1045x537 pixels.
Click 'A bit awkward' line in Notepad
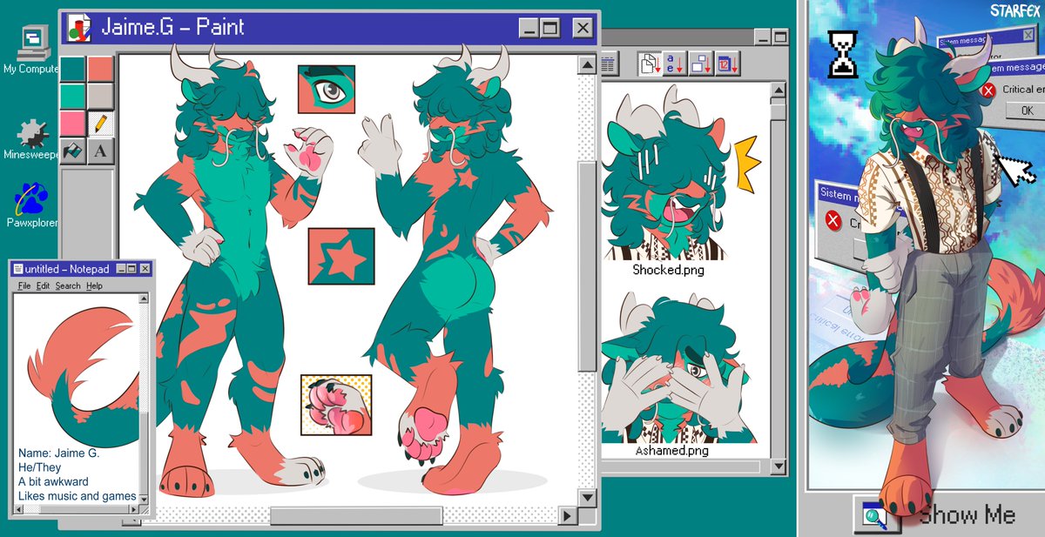pos(53,481)
